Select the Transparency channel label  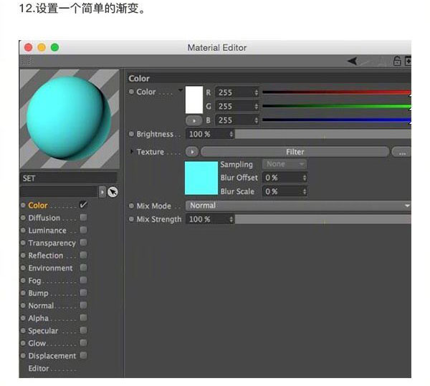point(52,243)
